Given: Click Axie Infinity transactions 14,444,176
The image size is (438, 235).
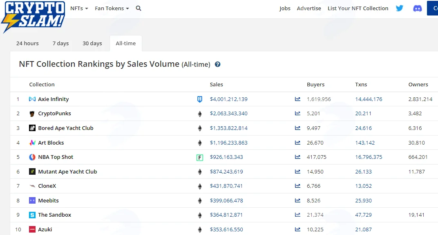Looking at the screenshot, I should tap(369, 99).
